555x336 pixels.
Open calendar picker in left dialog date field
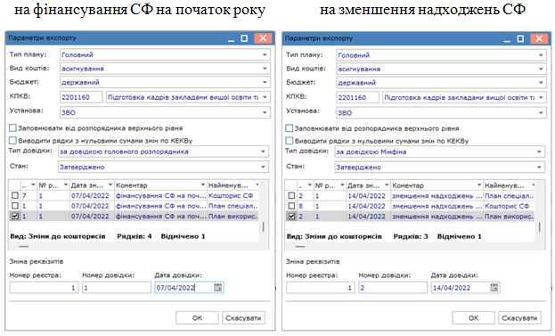(x=217, y=288)
